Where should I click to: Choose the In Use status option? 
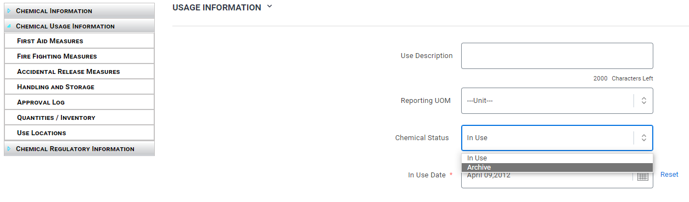click(x=557, y=158)
